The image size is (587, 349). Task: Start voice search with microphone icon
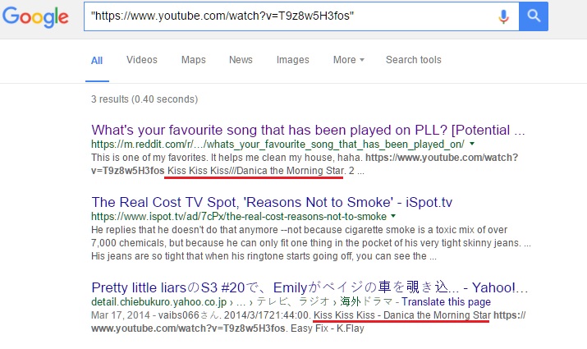(x=503, y=16)
